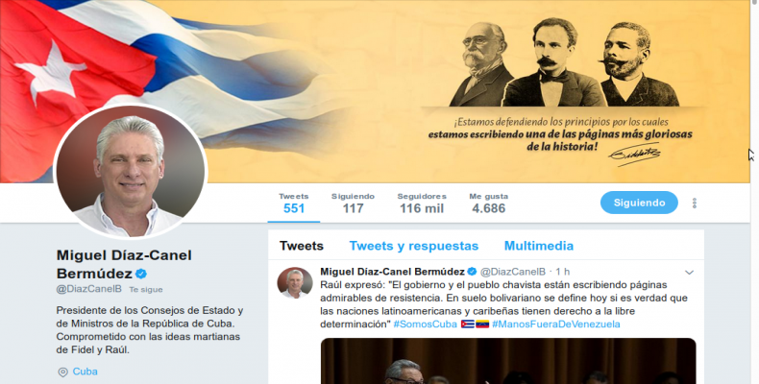Switch to the Multimedia tab
759x384 pixels.
pos(539,246)
